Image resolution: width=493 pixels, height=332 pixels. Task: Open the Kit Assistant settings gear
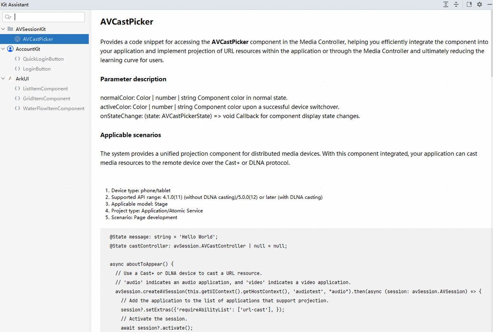pos(479,4)
